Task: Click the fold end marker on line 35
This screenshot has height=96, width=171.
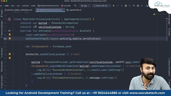Action: pyautogui.click(x=13, y=82)
